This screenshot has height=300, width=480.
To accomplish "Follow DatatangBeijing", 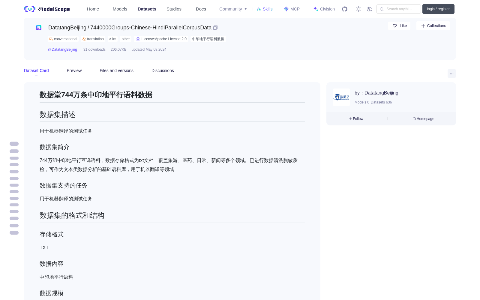I will coord(356,119).
